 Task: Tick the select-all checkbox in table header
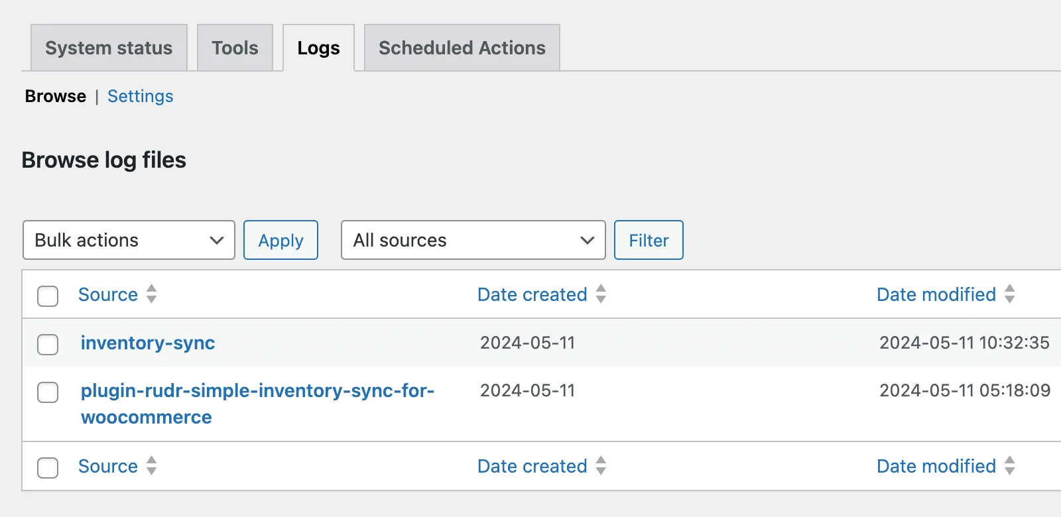48,296
